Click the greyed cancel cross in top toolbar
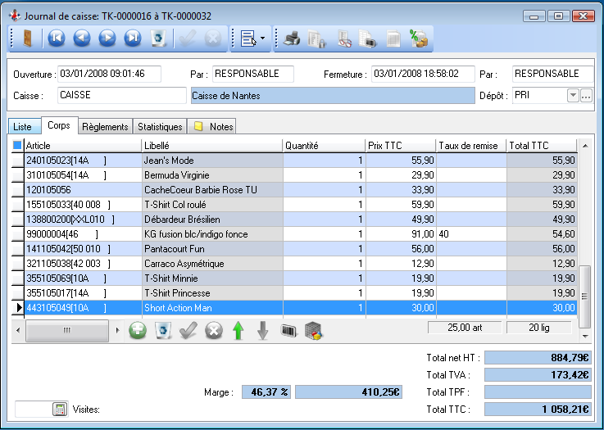 [213, 38]
